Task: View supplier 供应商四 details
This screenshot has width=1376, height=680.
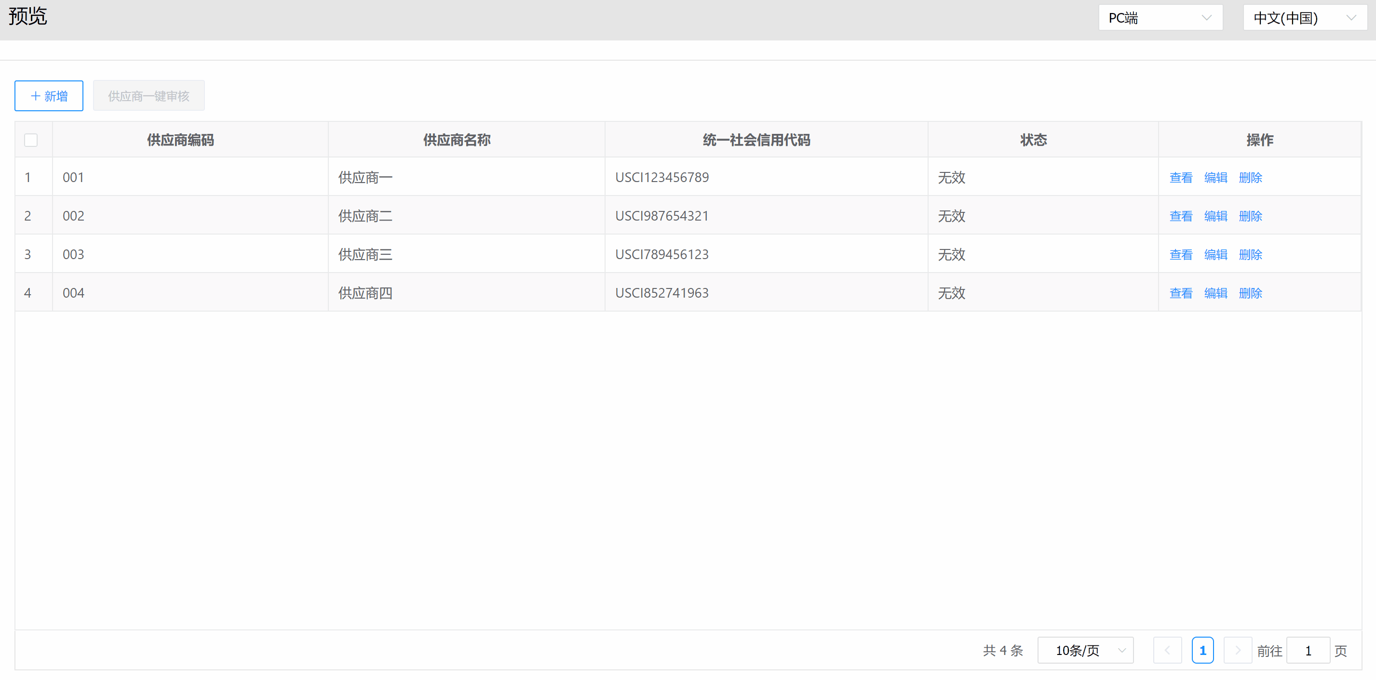Action: (1181, 293)
